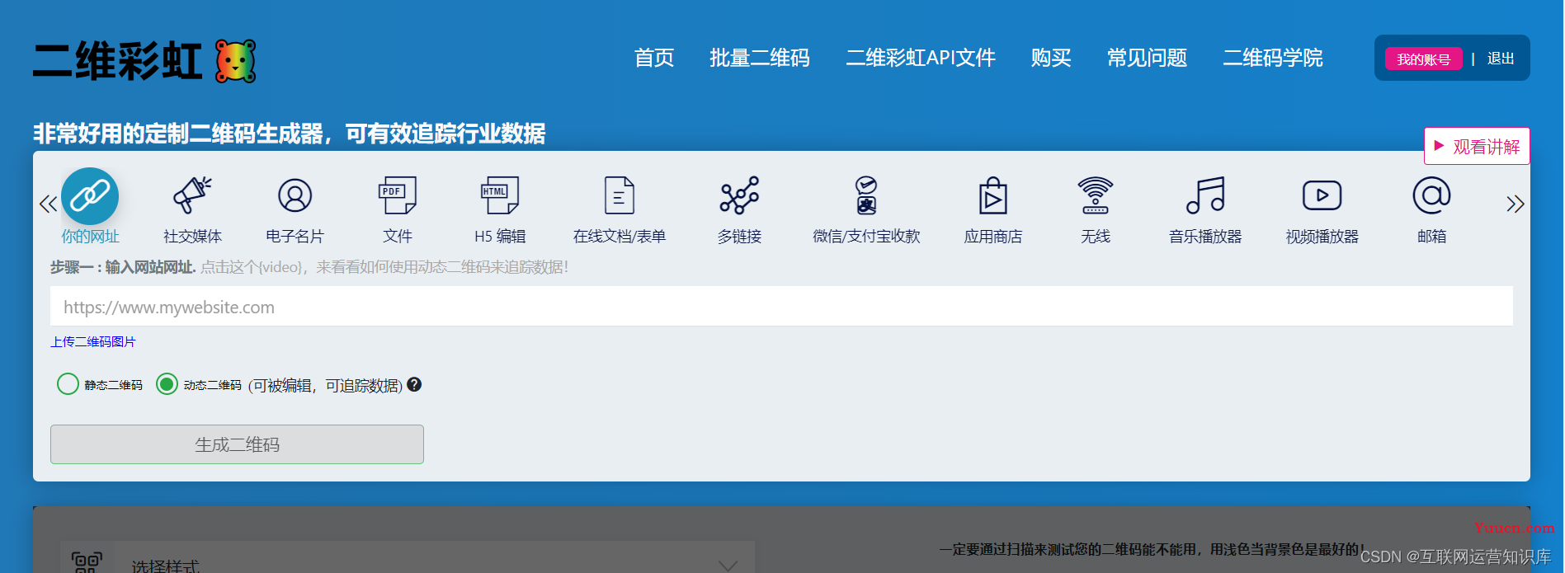Click the 生成二维码 button

237,444
